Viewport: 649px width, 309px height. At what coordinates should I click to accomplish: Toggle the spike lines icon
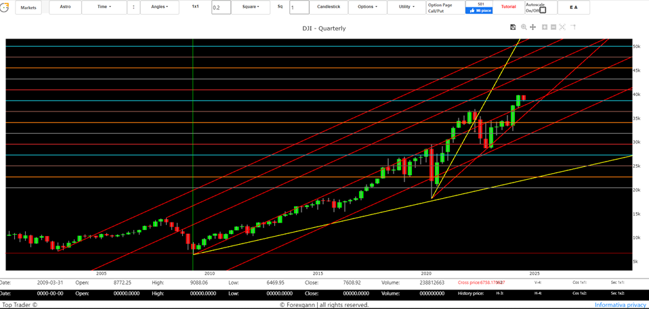572,27
